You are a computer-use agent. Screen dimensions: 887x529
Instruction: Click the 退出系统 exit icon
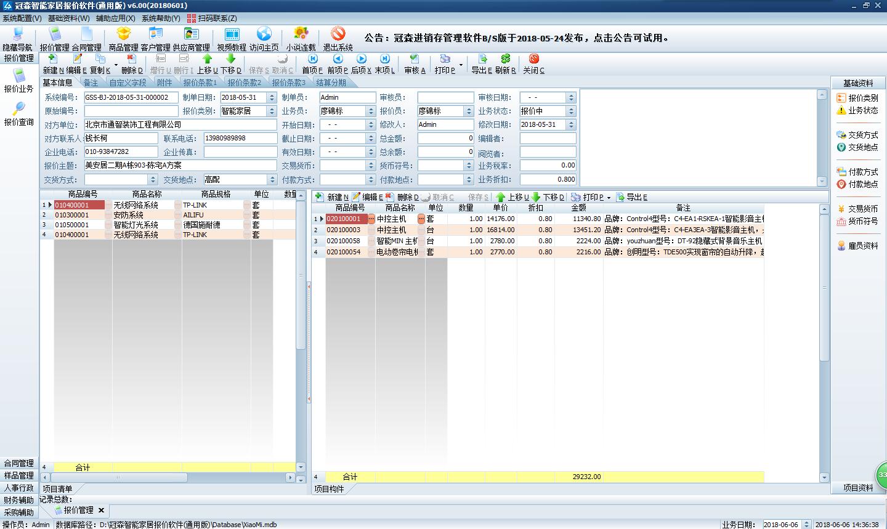click(x=338, y=39)
